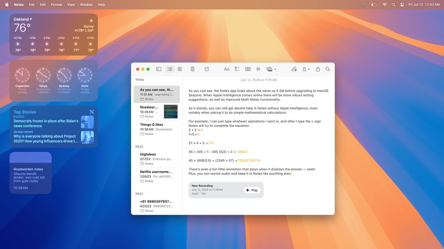Click the Tokyo clock in widget
444x249 pixels.
coord(43,75)
